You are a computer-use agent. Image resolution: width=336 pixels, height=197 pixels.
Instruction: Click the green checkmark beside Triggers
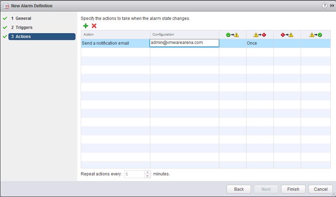[x=5, y=27]
